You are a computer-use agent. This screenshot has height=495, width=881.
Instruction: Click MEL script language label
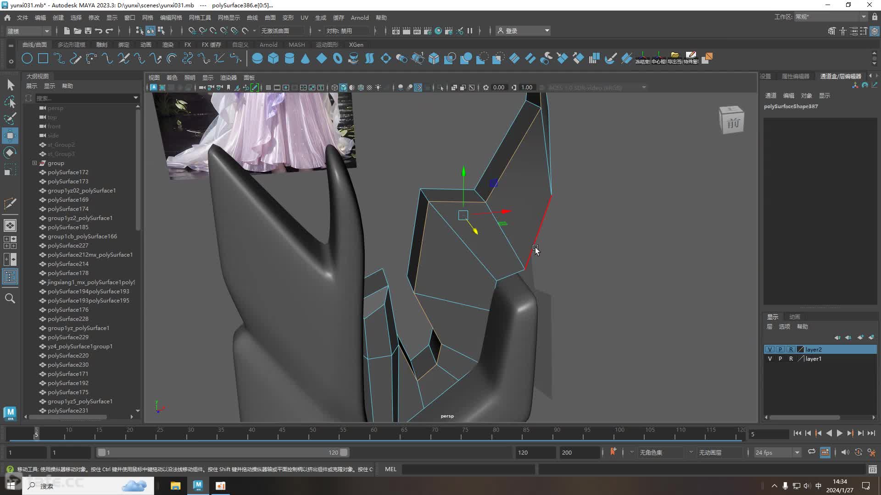[x=390, y=469]
